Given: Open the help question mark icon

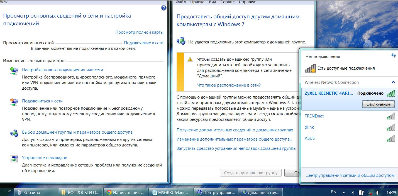Looking at the screenshot, I should 164,8.
